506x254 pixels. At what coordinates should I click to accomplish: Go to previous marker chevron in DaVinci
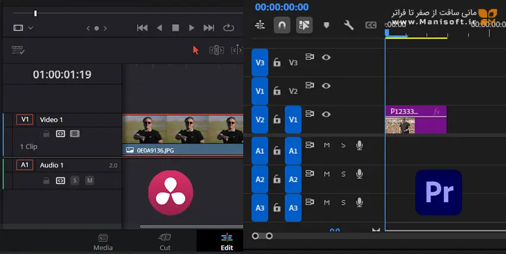88,28
